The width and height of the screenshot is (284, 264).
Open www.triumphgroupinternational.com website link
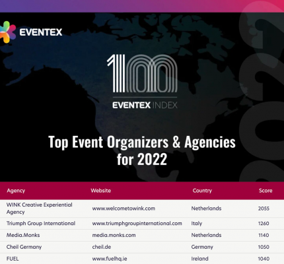pos(137,223)
